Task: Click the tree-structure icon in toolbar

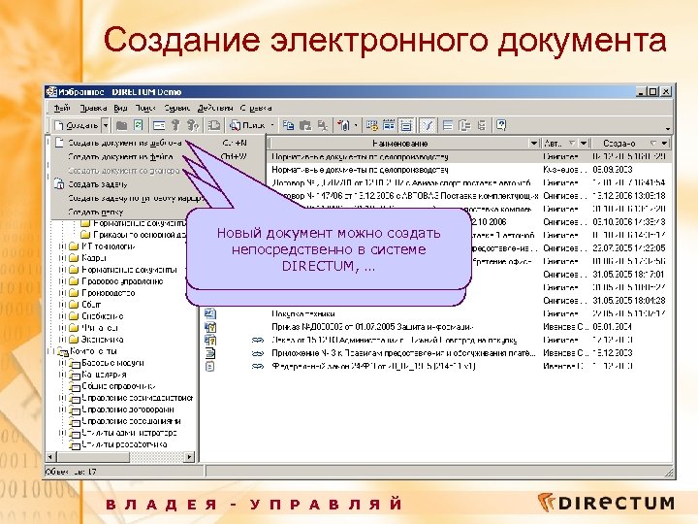Action: click(464, 125)
